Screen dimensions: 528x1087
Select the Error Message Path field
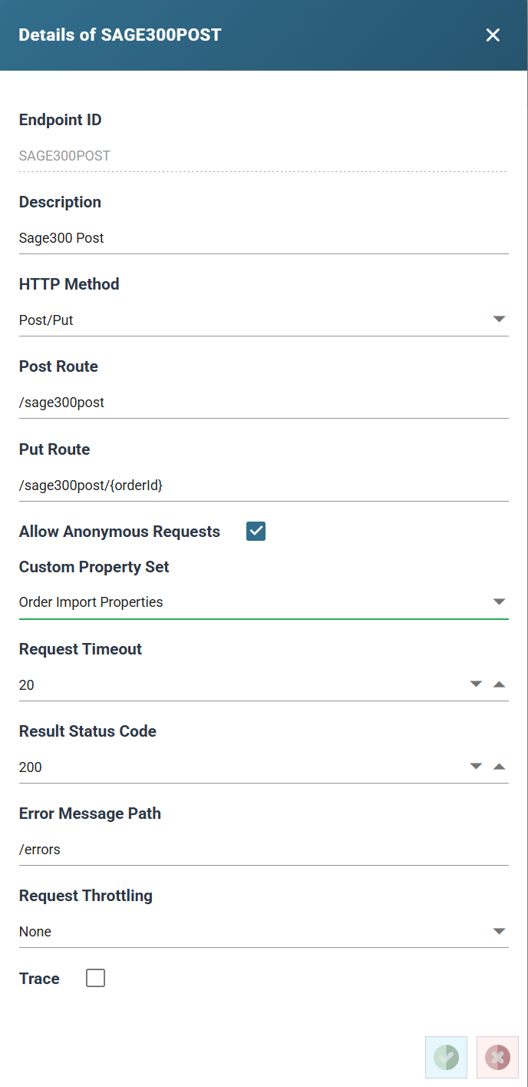(263, 850)
